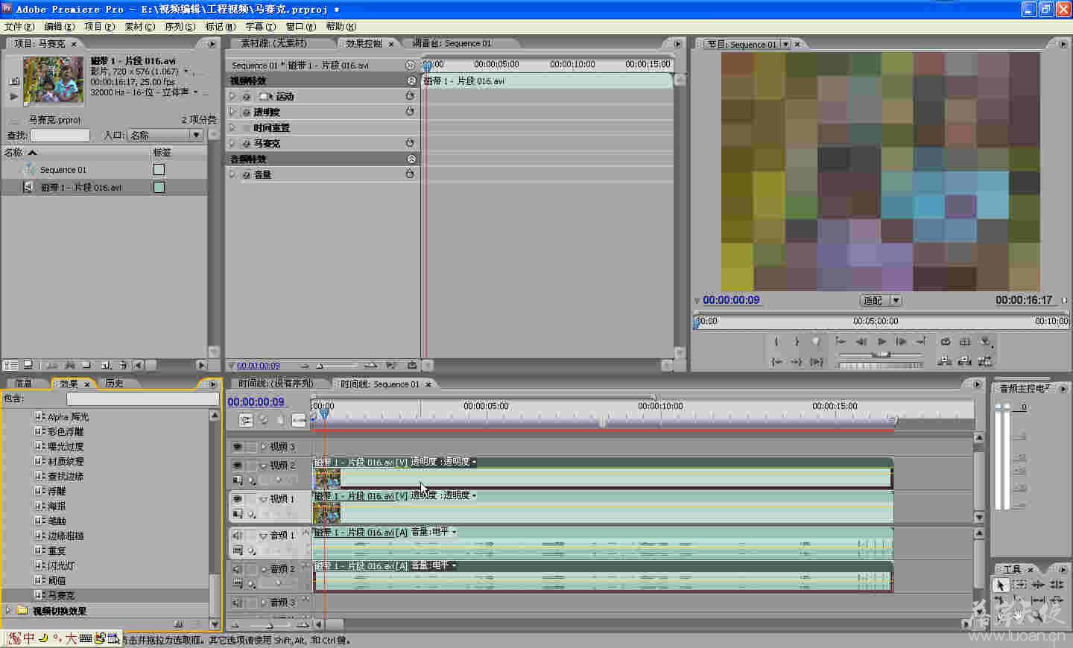Switch to the 素材源 tab

pyautogui.click(x=273, y=43)
